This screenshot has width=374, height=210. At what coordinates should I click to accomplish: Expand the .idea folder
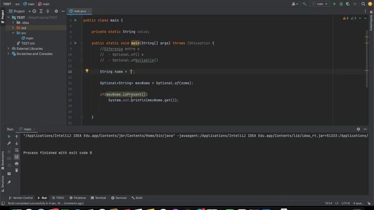tap(13, 23)
